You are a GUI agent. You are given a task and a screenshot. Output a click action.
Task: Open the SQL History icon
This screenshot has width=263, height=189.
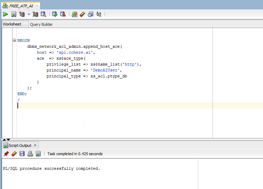point(91,14)
